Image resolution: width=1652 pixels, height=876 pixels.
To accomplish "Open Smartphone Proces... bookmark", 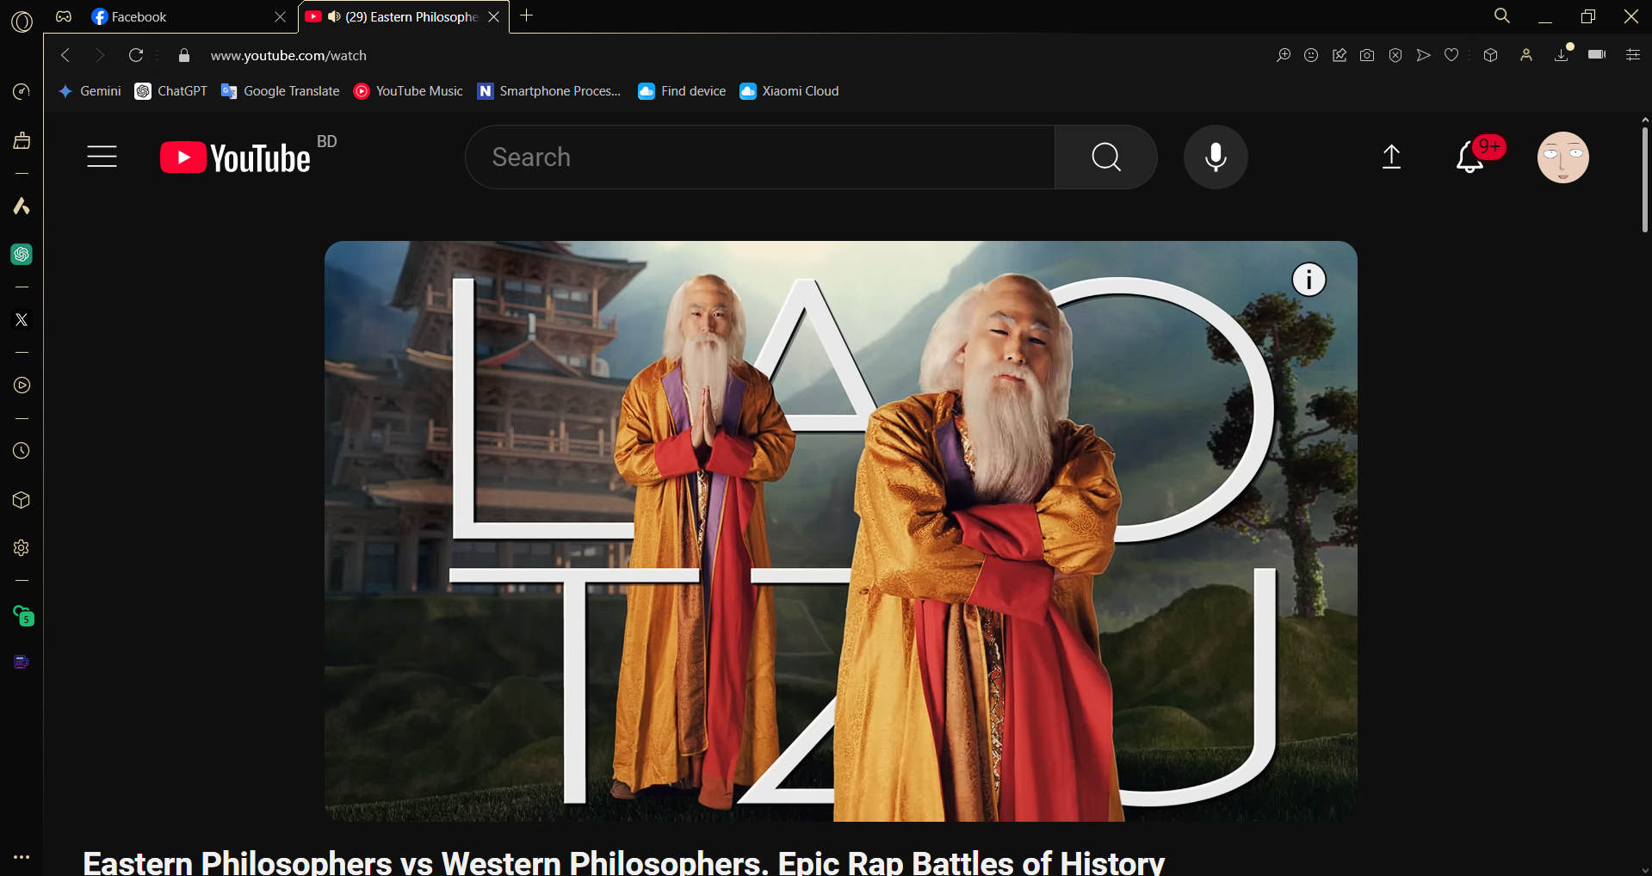I will (x=549, y=91).
